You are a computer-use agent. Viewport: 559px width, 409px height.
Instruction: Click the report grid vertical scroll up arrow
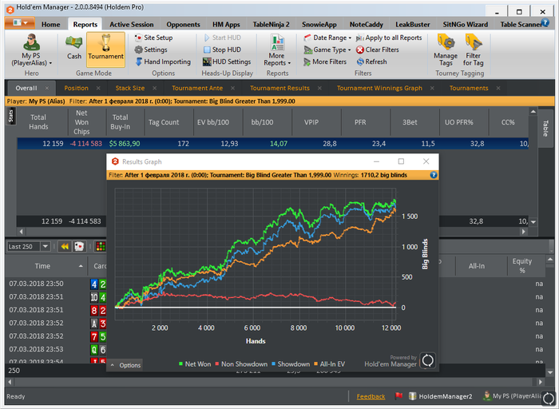point(533,112)
